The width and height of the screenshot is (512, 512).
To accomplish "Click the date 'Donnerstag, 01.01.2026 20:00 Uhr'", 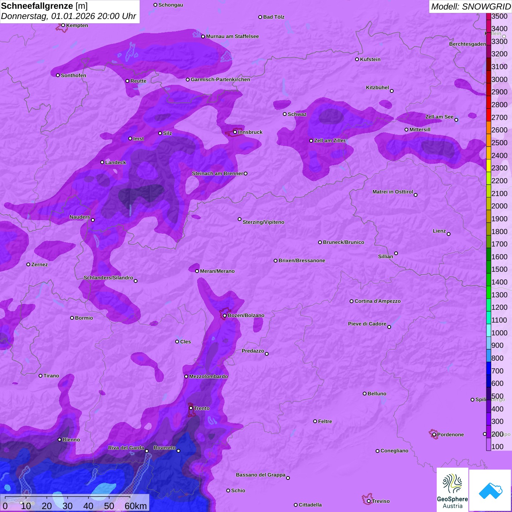I will point(68,16).
